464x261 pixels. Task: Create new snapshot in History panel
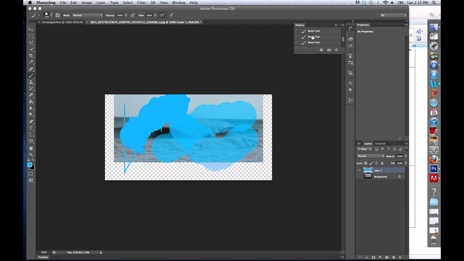tap(329, 50)
